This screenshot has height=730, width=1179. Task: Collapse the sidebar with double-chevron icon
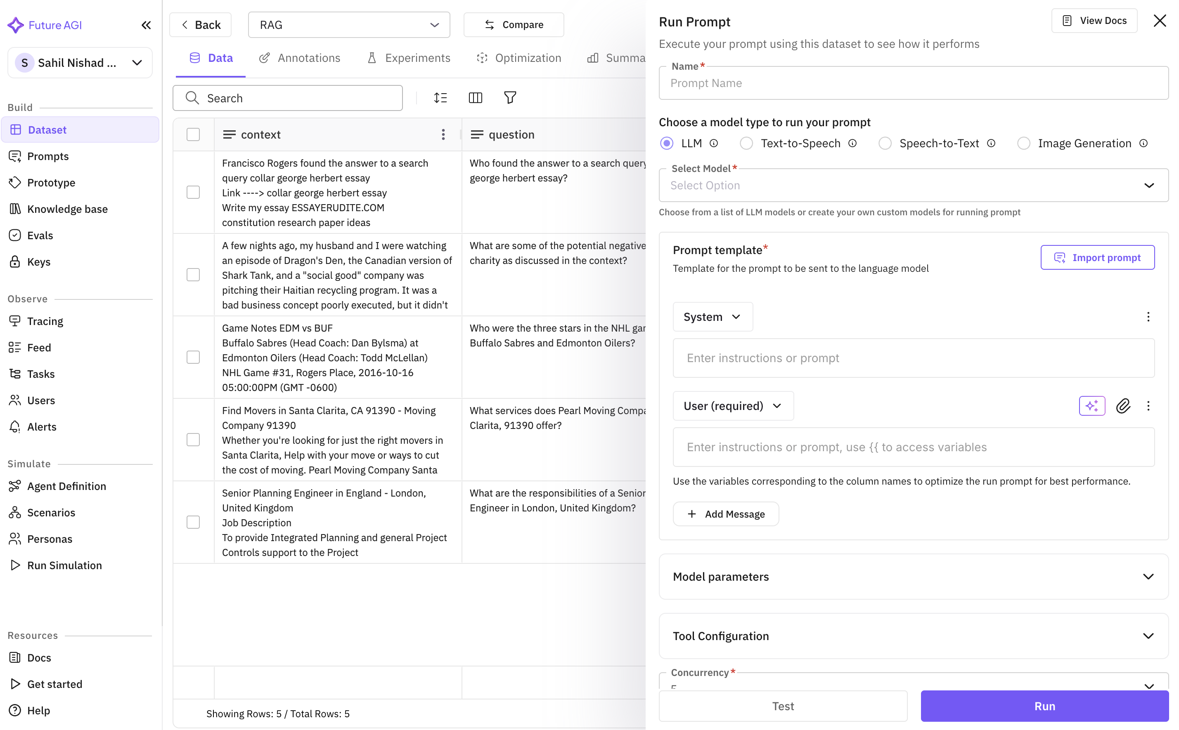146,25
